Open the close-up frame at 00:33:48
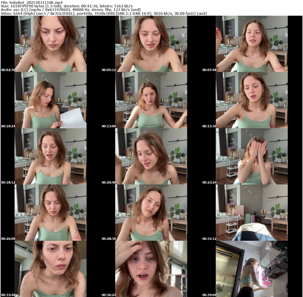This screenshot has width=303, height=297. 51,269
